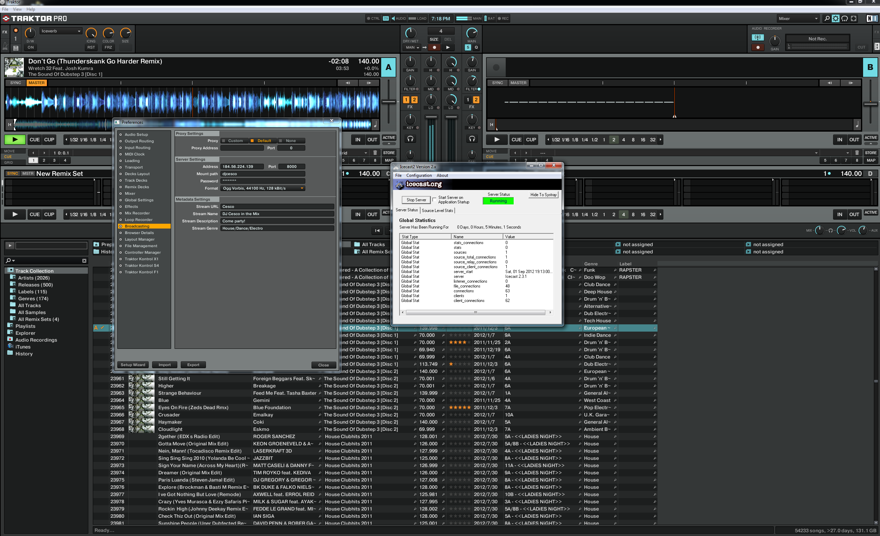This screenshot has width=880, height=536.
Task: Expand Playlists folder in browser tree
Action: (10, 326)
